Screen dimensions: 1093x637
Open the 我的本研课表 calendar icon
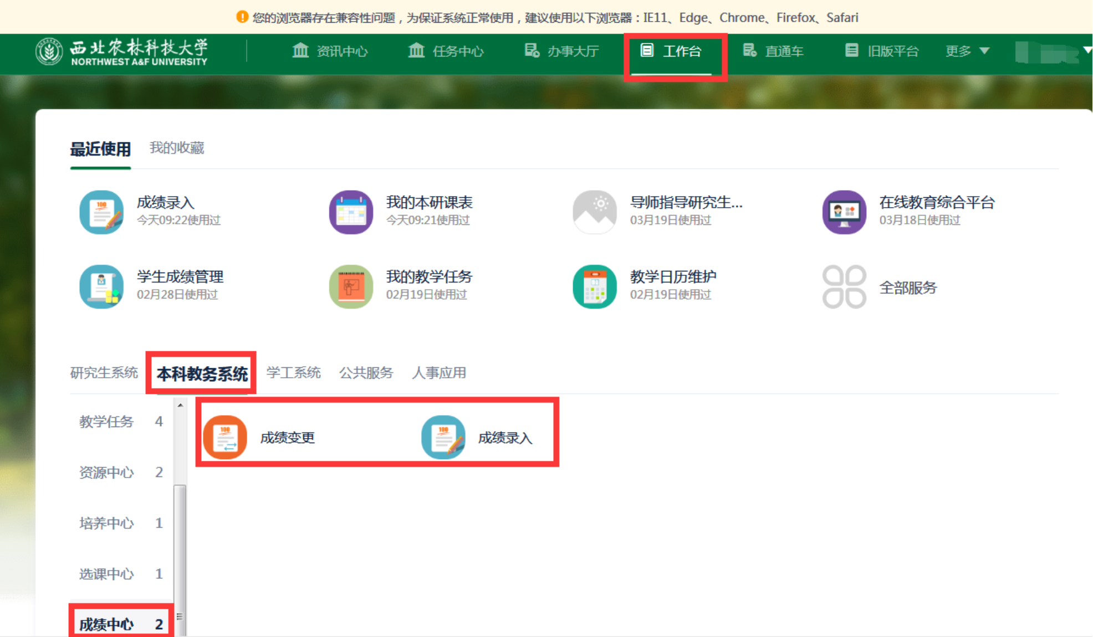click(350, 212)
